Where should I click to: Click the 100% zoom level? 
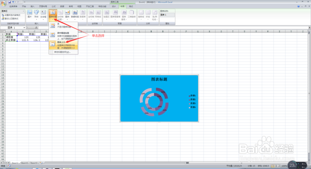click(284, 166)
